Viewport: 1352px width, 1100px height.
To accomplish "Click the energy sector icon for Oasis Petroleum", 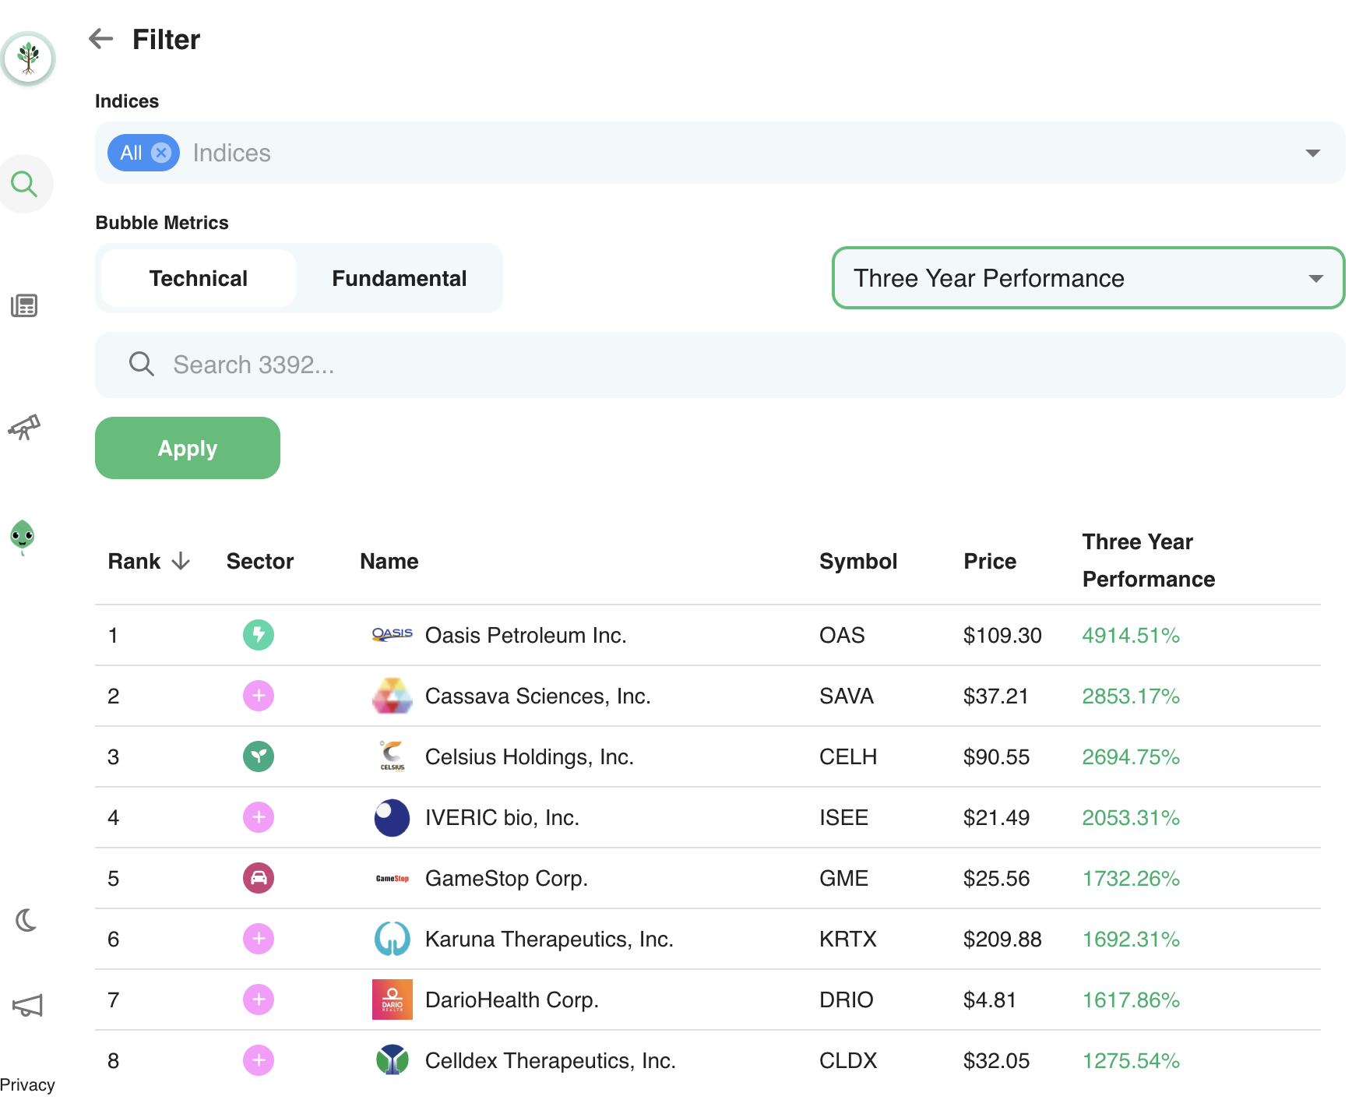I will click(x=259, y=635).
